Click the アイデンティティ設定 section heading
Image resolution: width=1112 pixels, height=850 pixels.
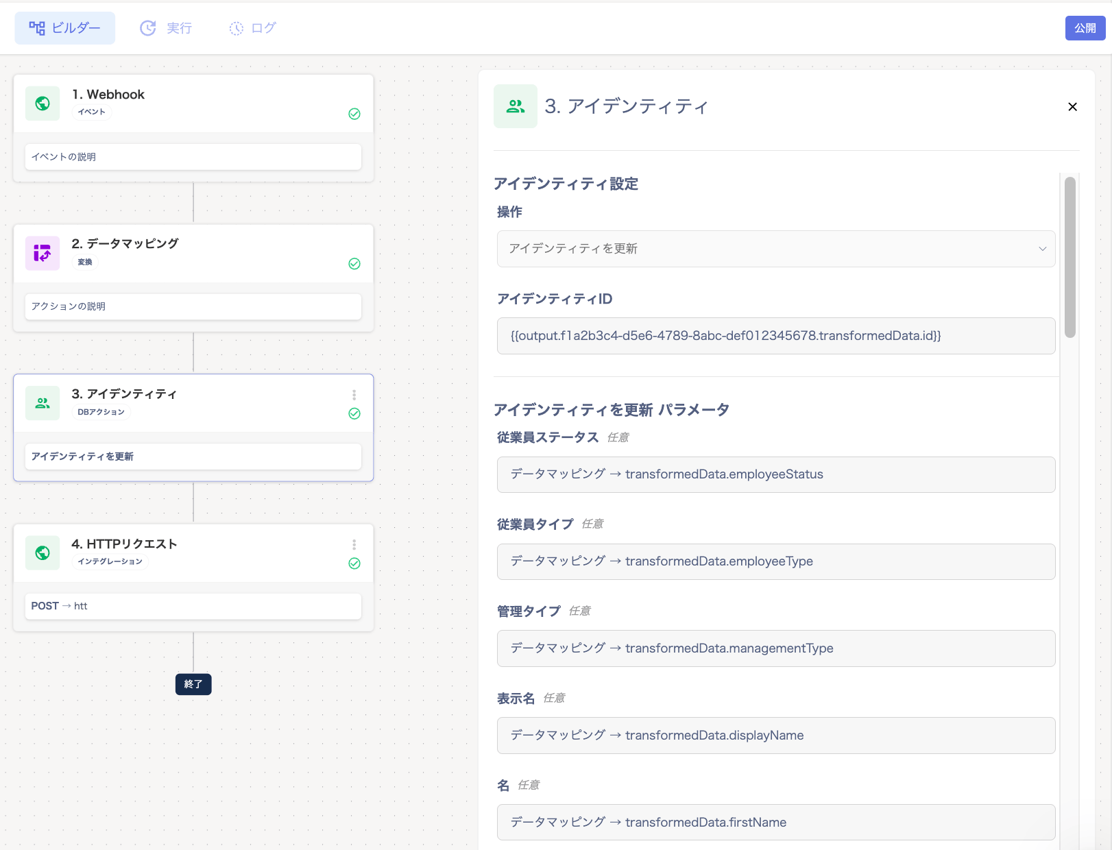pyautogui.click(x=566, y=184)
